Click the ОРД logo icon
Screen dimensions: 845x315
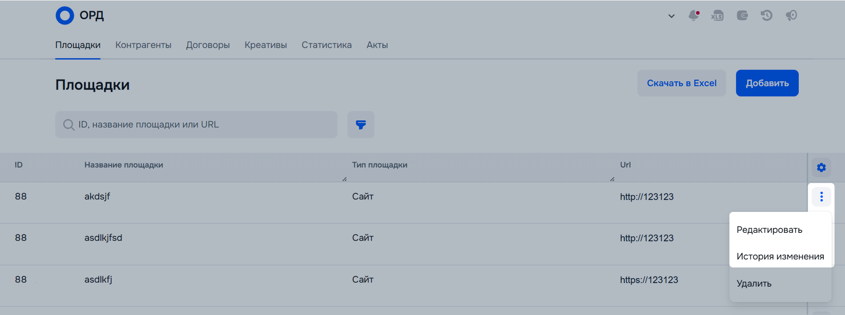[x=65, y=16]
